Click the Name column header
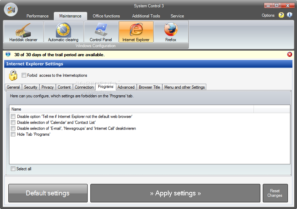Screen dimensions: 297x209 point(132,109)
